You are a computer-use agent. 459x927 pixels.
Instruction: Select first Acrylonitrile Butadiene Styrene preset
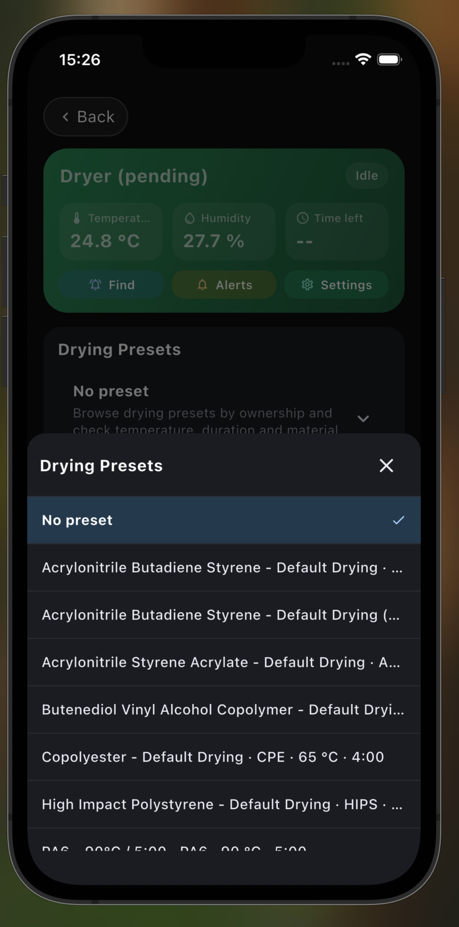[x=222, y=568]
